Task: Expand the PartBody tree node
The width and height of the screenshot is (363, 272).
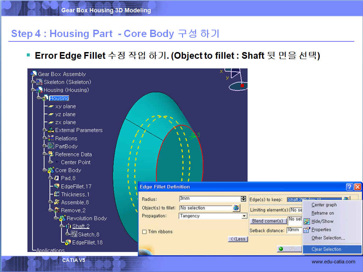Action: pyautogui.click(x=44, y=146)
